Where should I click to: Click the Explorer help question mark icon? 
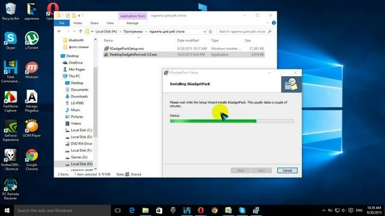click(x=274, y=23)
